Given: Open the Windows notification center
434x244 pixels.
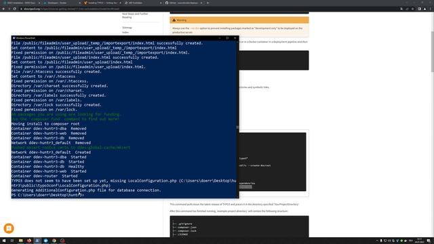Looking at the screenshot, I should (429, 241).
